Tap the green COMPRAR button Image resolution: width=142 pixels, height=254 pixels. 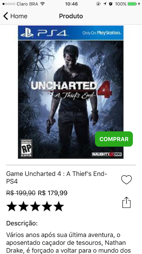point(114,139)
